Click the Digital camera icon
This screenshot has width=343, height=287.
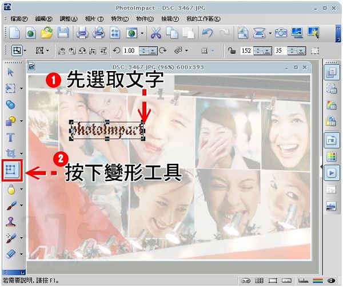pyautogui.click(x=281, y=33)
